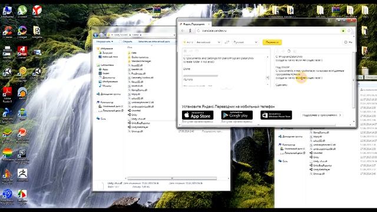
Task: Open the Computer desktop shortcut
Action: point(7,11)
